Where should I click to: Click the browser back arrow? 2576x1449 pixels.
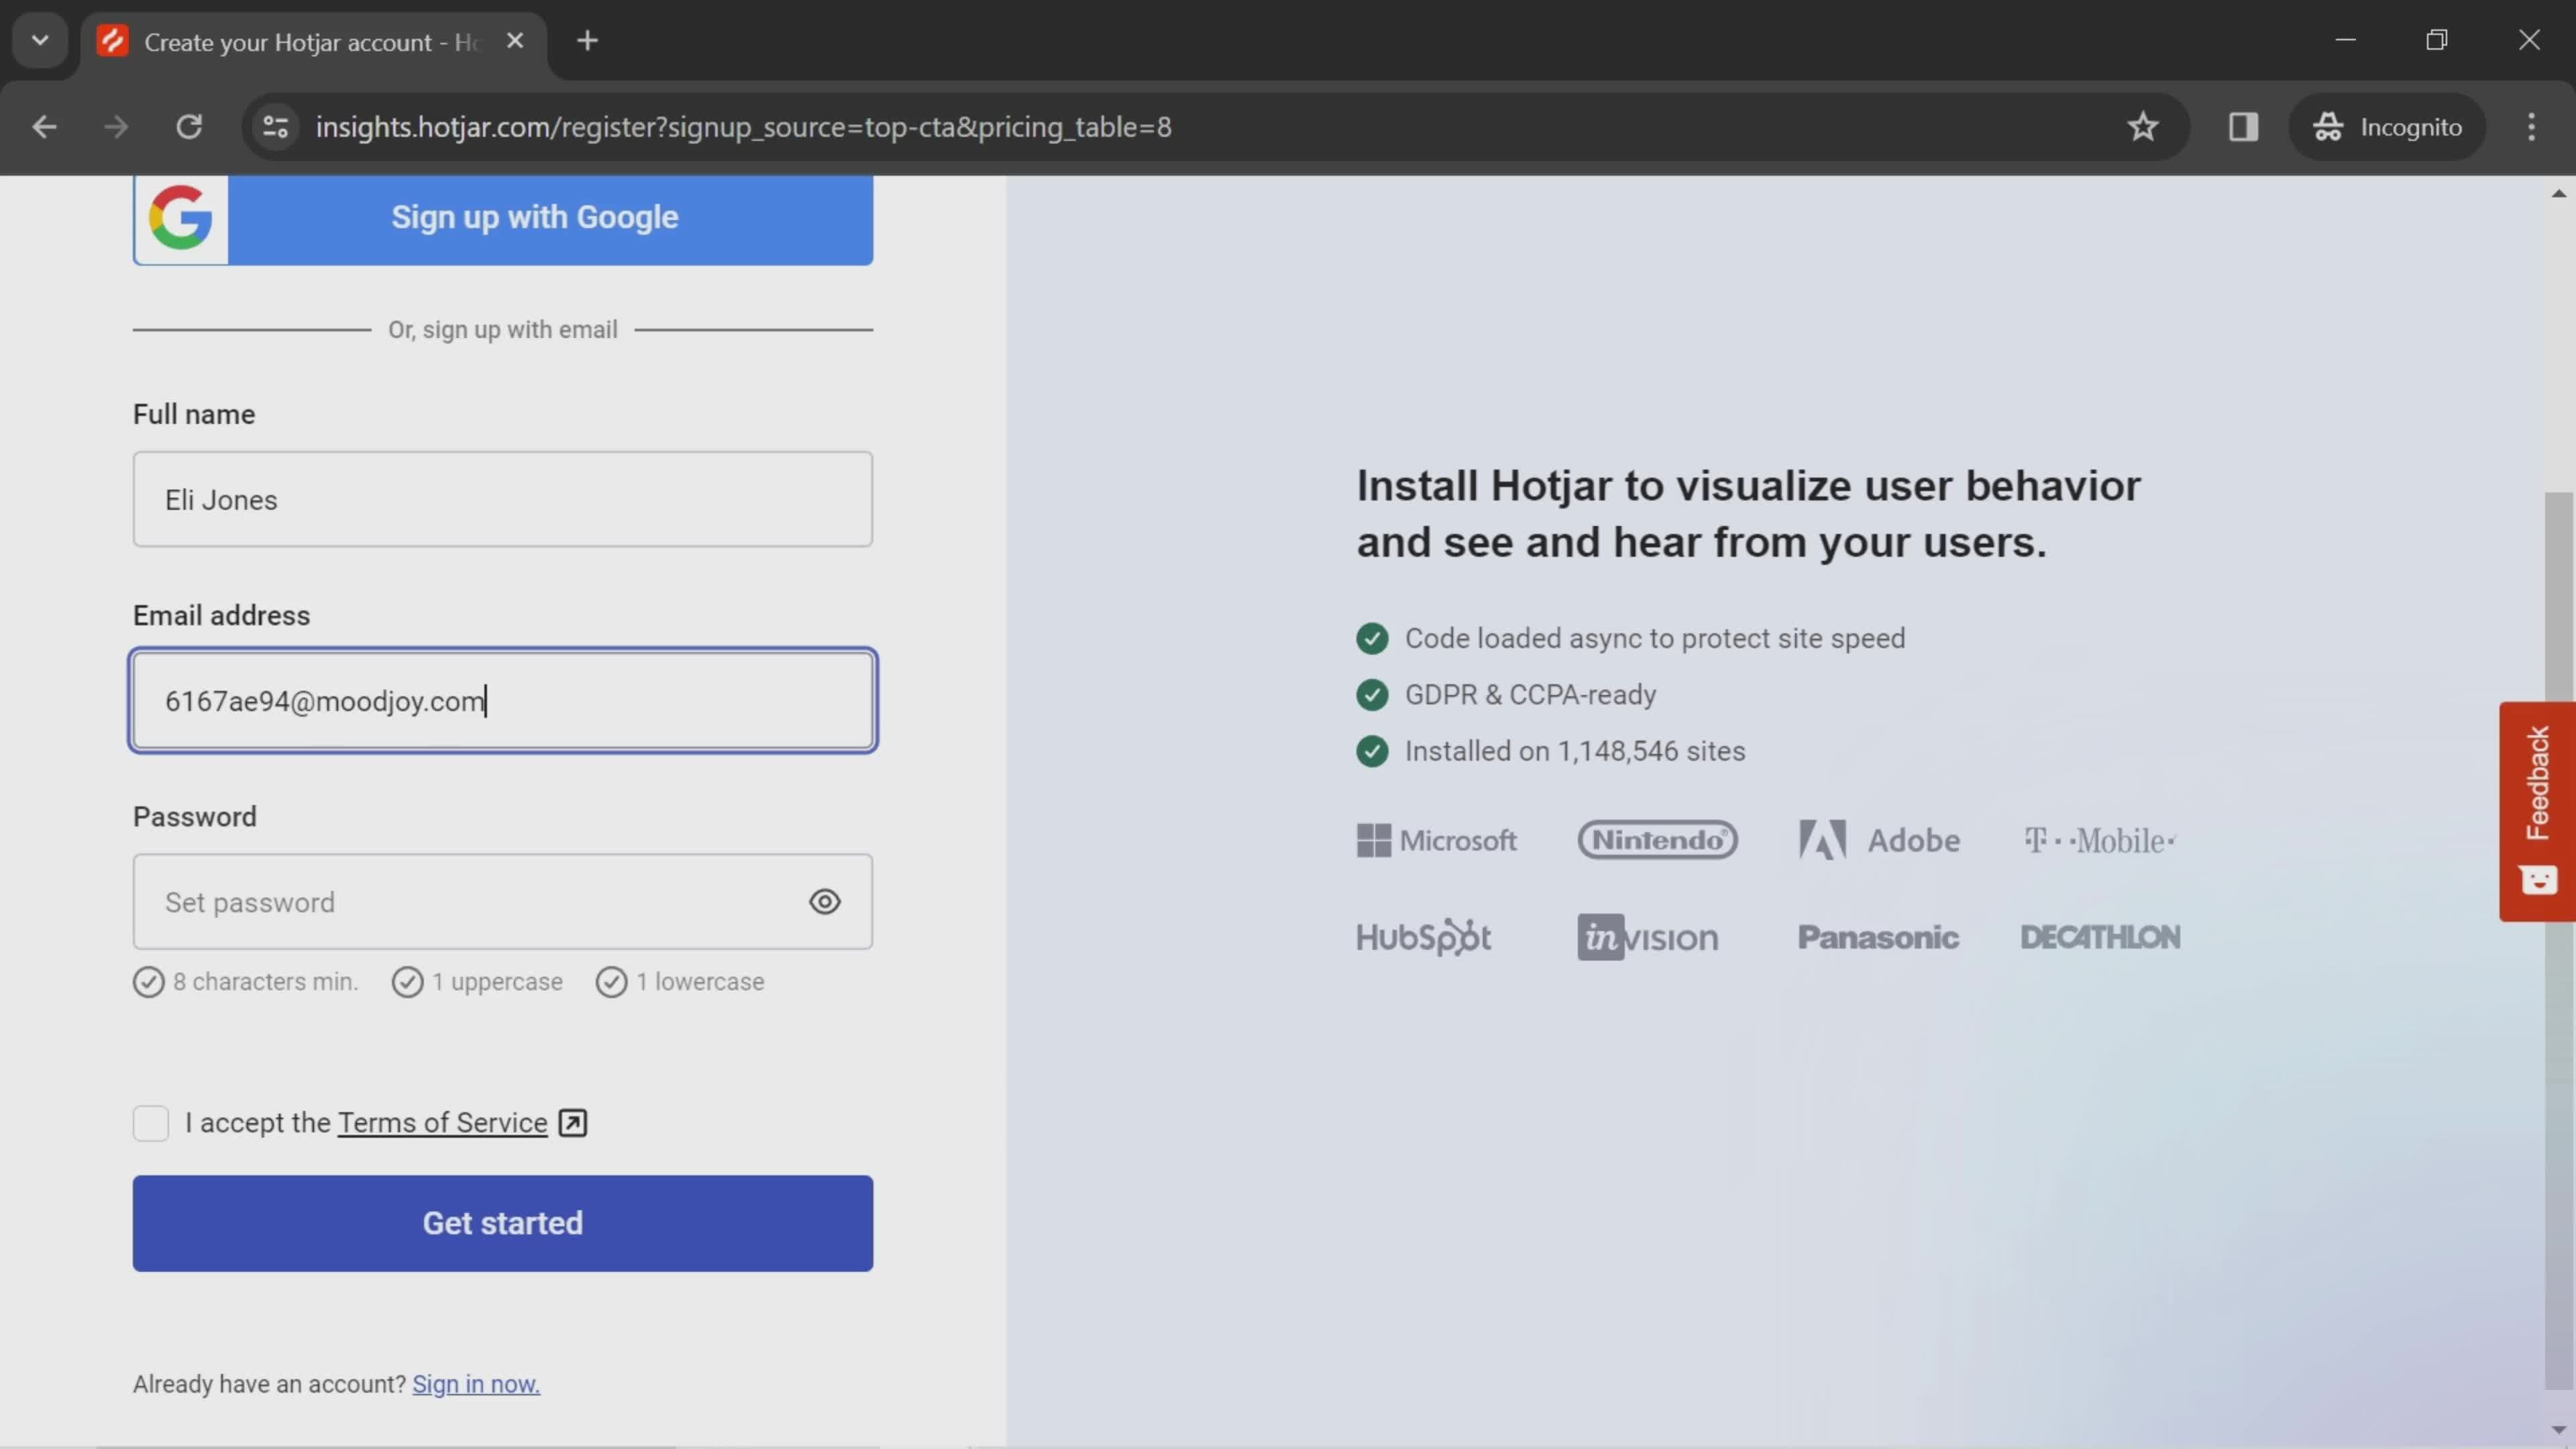coord(44,127)
